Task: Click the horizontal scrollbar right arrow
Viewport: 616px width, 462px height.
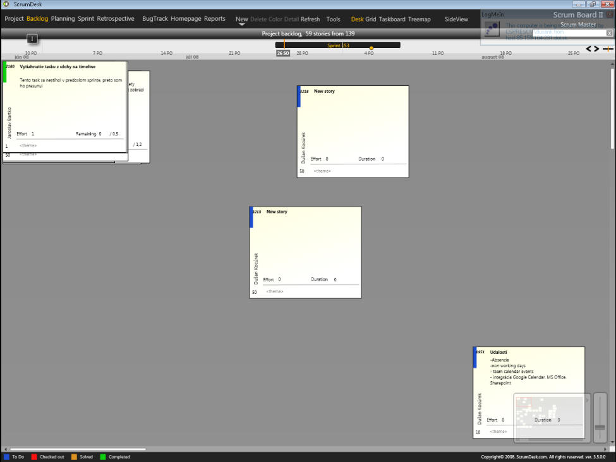Action: coord(605,449)
